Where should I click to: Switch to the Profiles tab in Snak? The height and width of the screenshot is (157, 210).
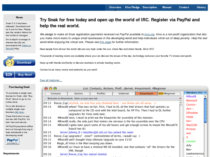[x=101, y=94]
